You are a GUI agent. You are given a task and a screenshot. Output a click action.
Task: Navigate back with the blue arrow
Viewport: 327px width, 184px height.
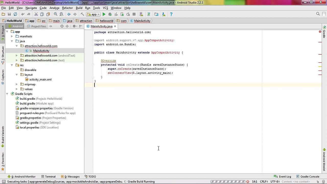[69, 14]
